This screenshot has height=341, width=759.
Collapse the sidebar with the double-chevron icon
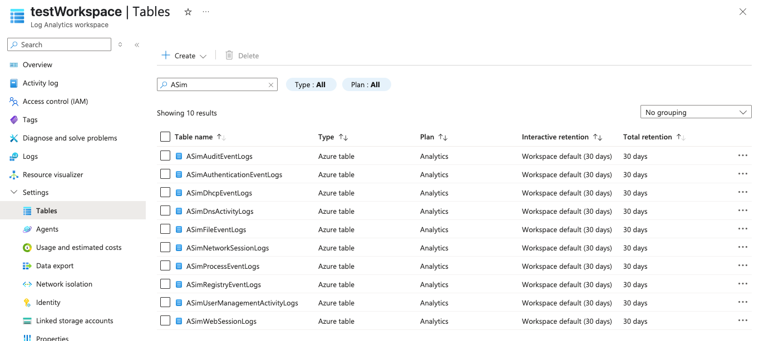pyautogui.click(x=137, y=45)
